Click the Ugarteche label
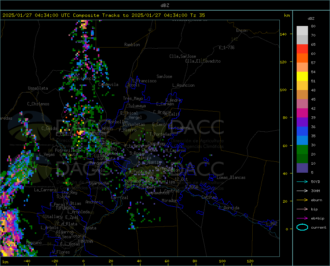 pos(99,183)
